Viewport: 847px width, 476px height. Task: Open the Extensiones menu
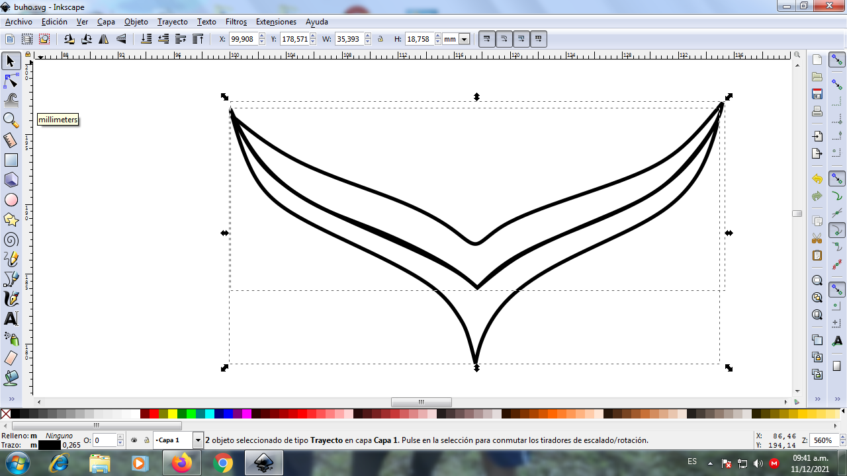pos(276,22)
